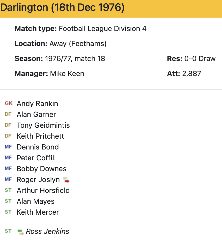View Peter Coffill's player details
The image size is (222, 240).
click(36, 158)
